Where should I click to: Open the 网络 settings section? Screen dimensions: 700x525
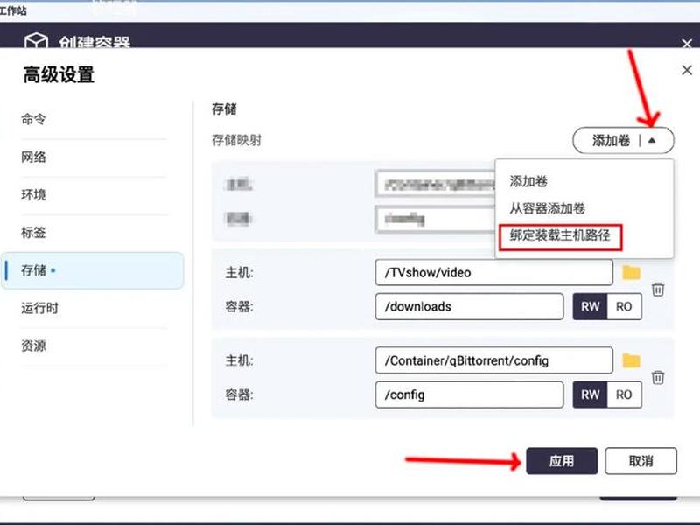tap(33, 157)
